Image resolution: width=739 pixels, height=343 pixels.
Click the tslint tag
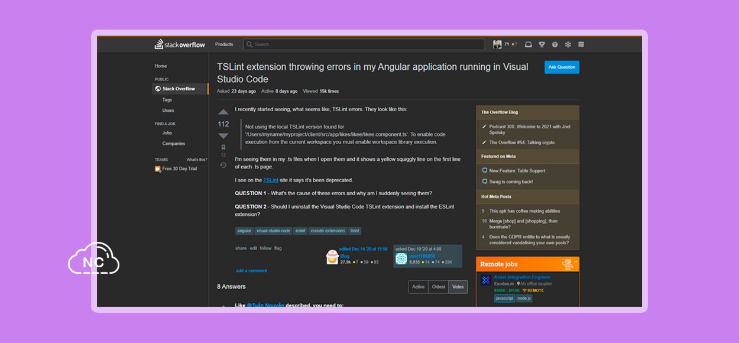click(355, 231)
